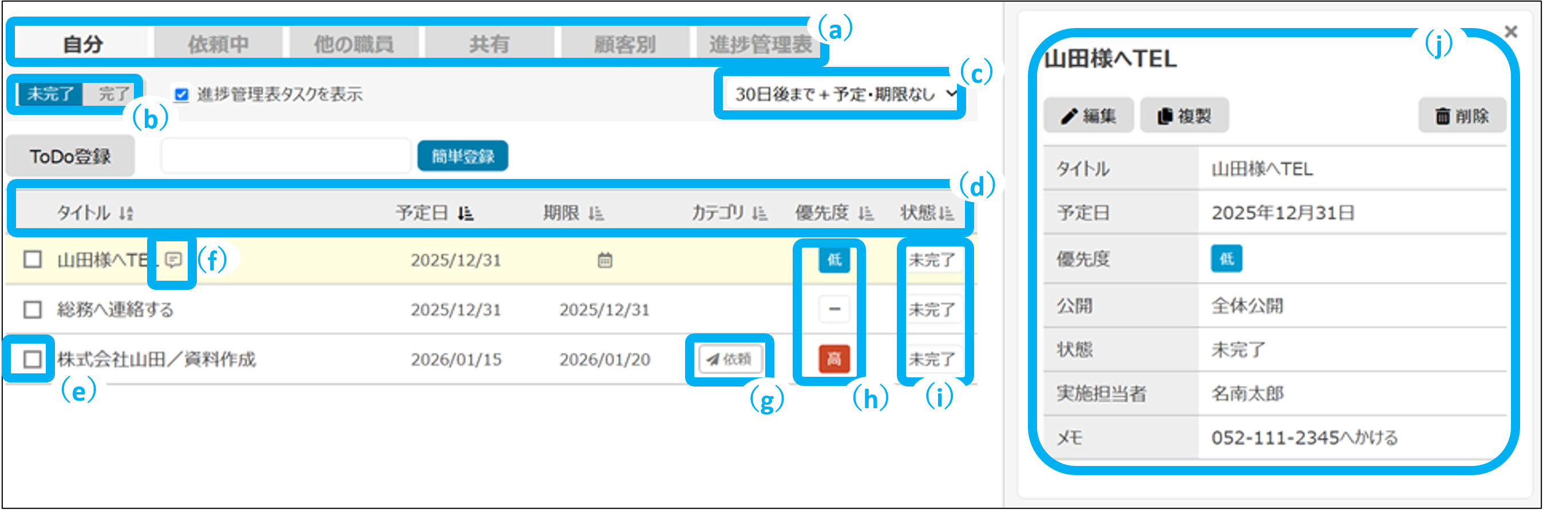
Task: Uncheck 進捗管理表タスクを表示 checkbox
Action: coord(181,94)
